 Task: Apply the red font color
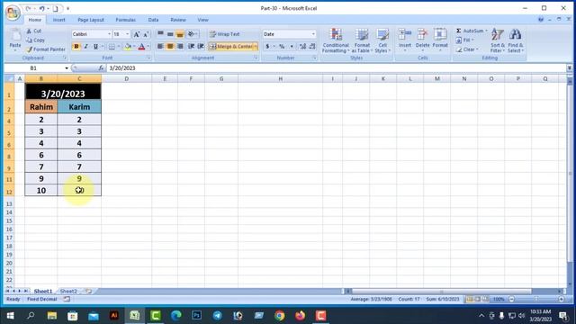[142, 47]
